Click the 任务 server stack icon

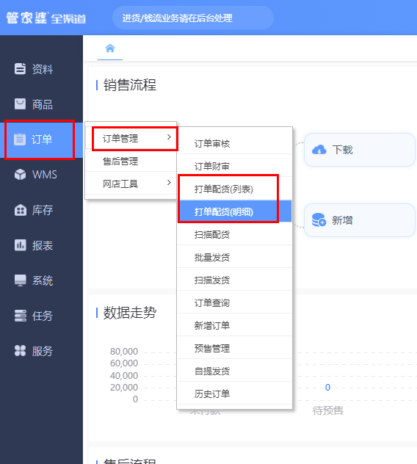[x=20, y=316]
